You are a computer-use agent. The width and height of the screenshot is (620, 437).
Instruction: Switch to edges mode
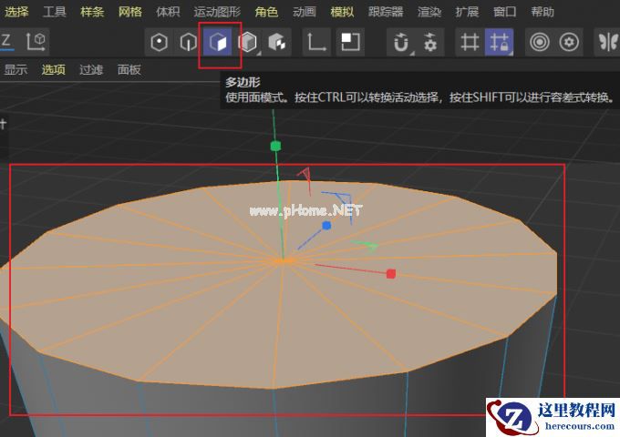click(x=188, y=42)
